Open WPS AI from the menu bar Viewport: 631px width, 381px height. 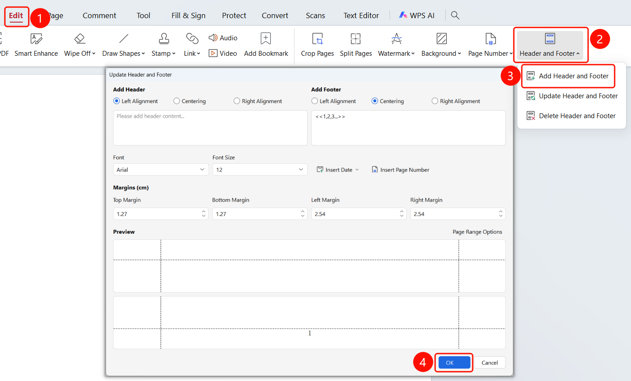[417, 15]
